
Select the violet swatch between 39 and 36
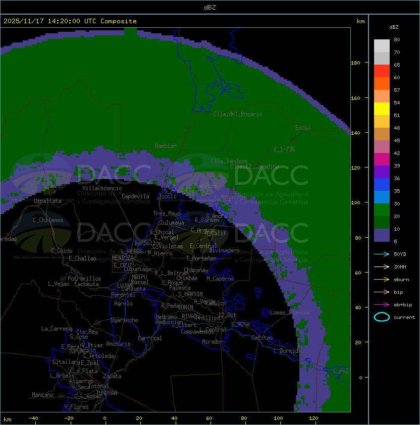(382, 172)
